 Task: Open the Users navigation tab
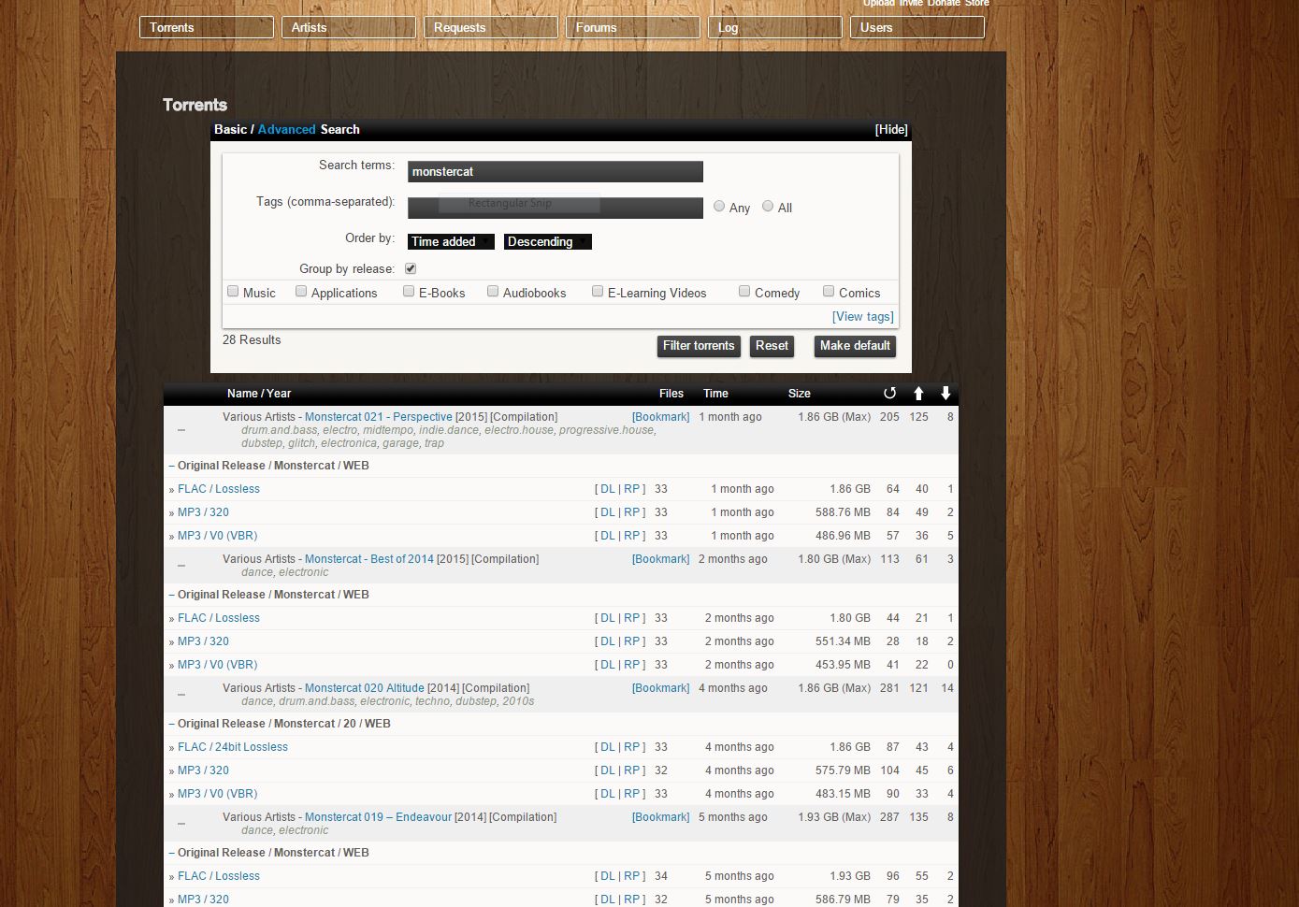click(x=917, y=27)
